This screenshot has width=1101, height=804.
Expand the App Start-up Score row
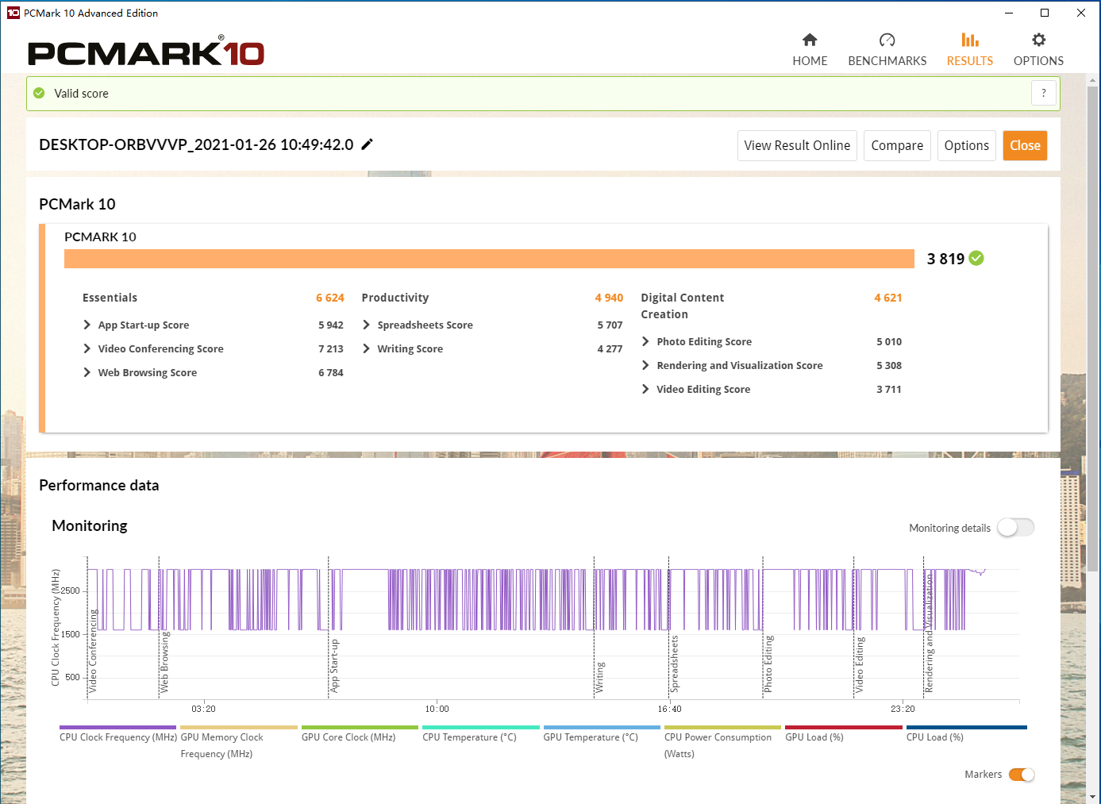tap(87, 325)
